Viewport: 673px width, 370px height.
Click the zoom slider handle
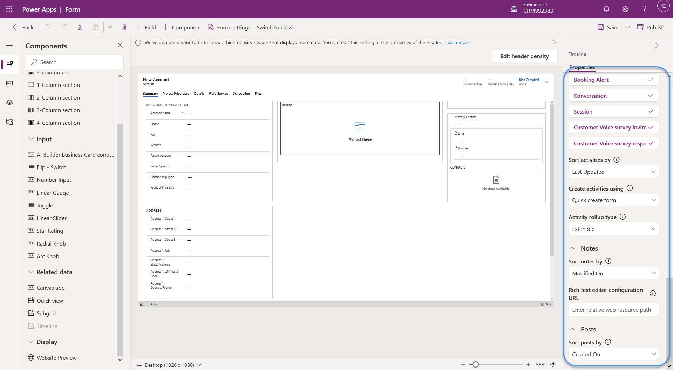point(475,365)
